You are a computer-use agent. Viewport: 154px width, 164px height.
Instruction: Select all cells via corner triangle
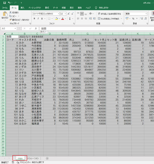click(4, 34)
